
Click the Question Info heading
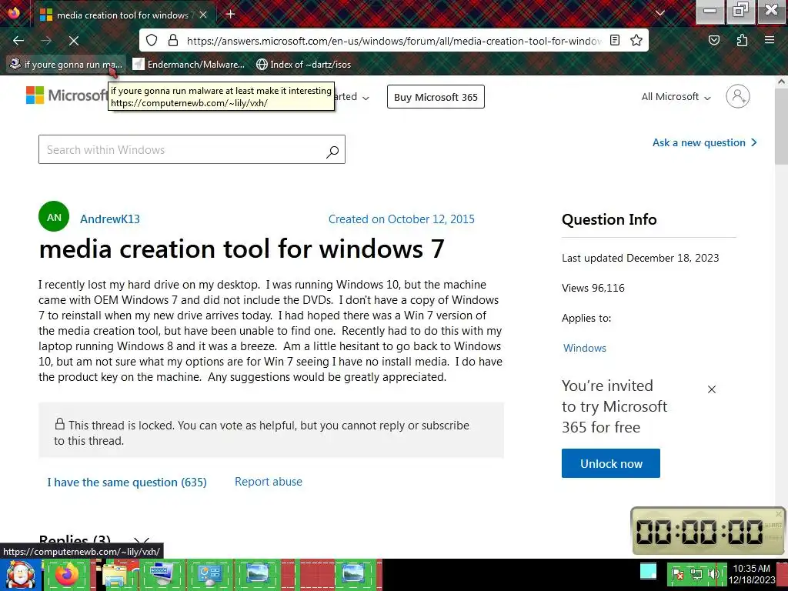click(609, 219)
